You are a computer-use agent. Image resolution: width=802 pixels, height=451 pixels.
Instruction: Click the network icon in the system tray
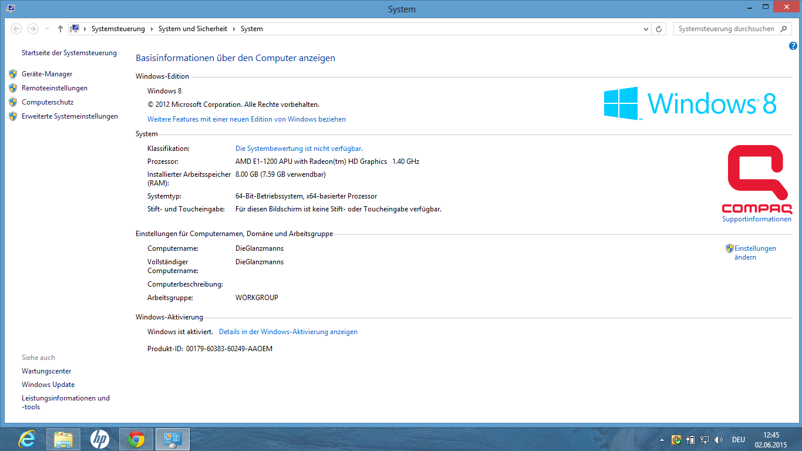coord(705,440)
